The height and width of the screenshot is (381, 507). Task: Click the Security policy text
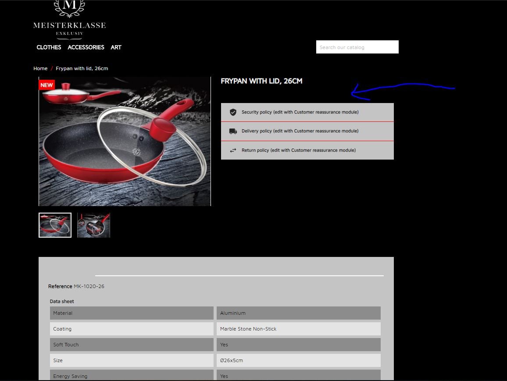300,112
